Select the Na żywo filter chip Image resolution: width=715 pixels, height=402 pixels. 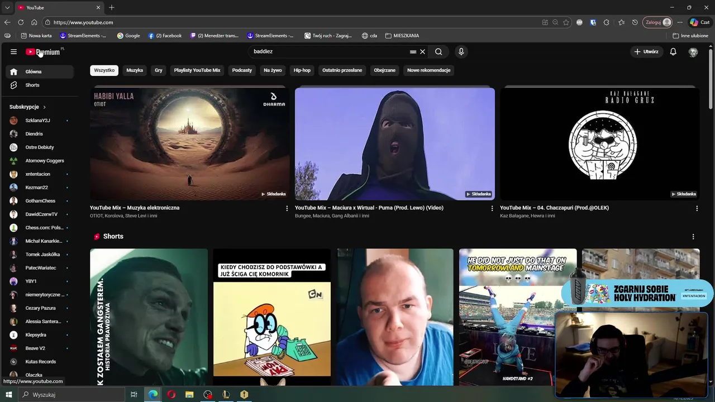point(273,70)
